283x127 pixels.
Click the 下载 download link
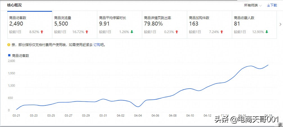[272, 5]
